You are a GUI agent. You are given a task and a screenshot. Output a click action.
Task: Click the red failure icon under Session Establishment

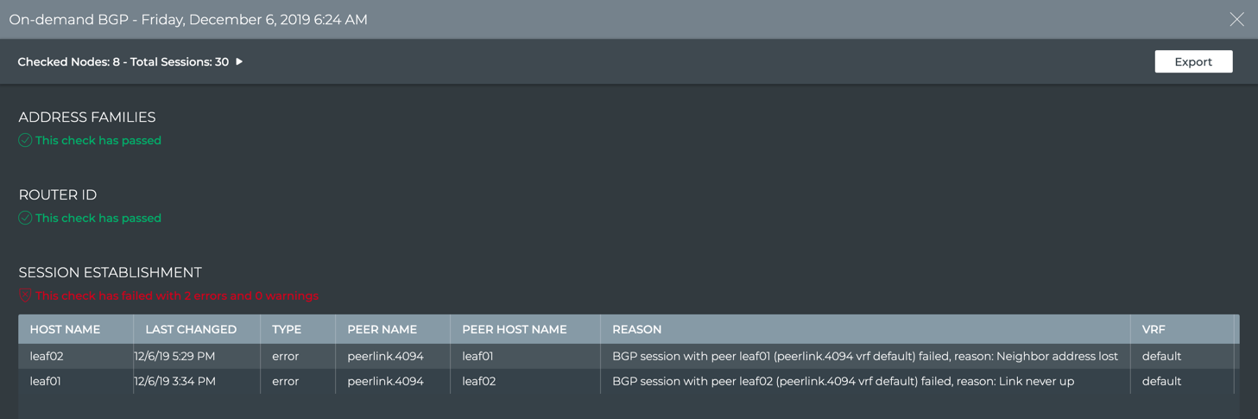(x=25, y=295)
